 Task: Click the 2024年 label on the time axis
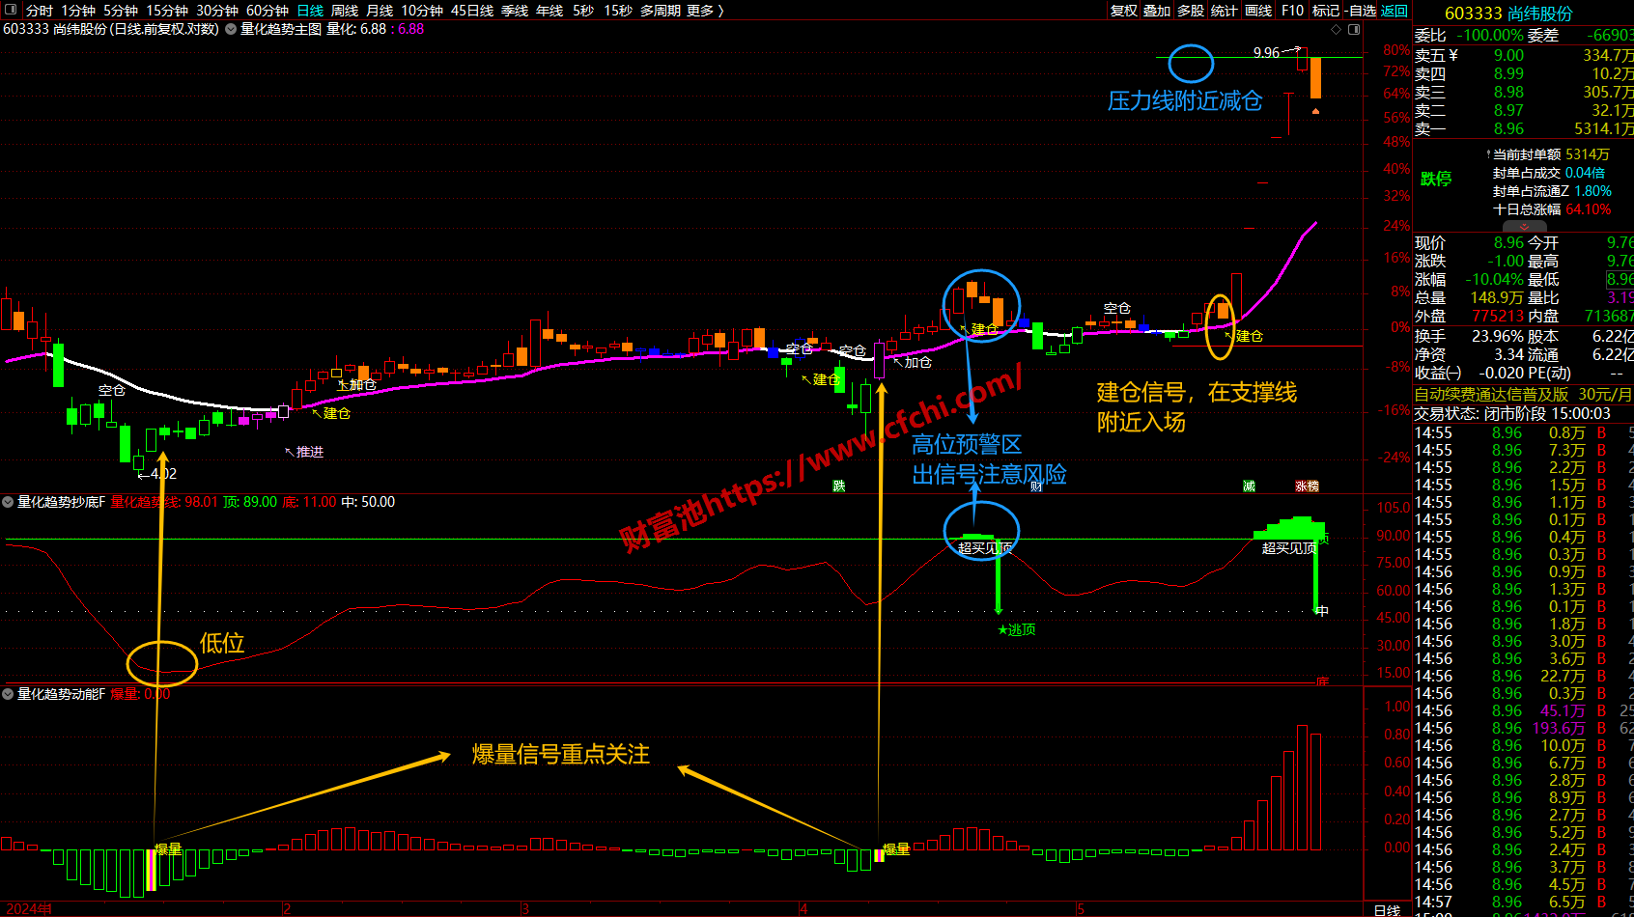pyautogui.click(x=30, y=909)
